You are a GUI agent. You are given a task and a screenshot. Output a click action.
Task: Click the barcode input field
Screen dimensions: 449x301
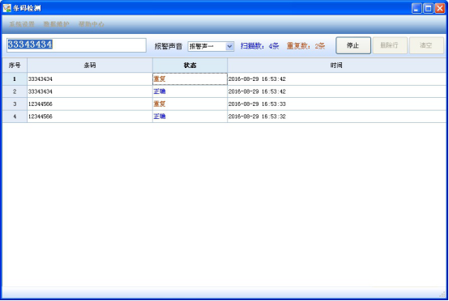tap(76, 45)
